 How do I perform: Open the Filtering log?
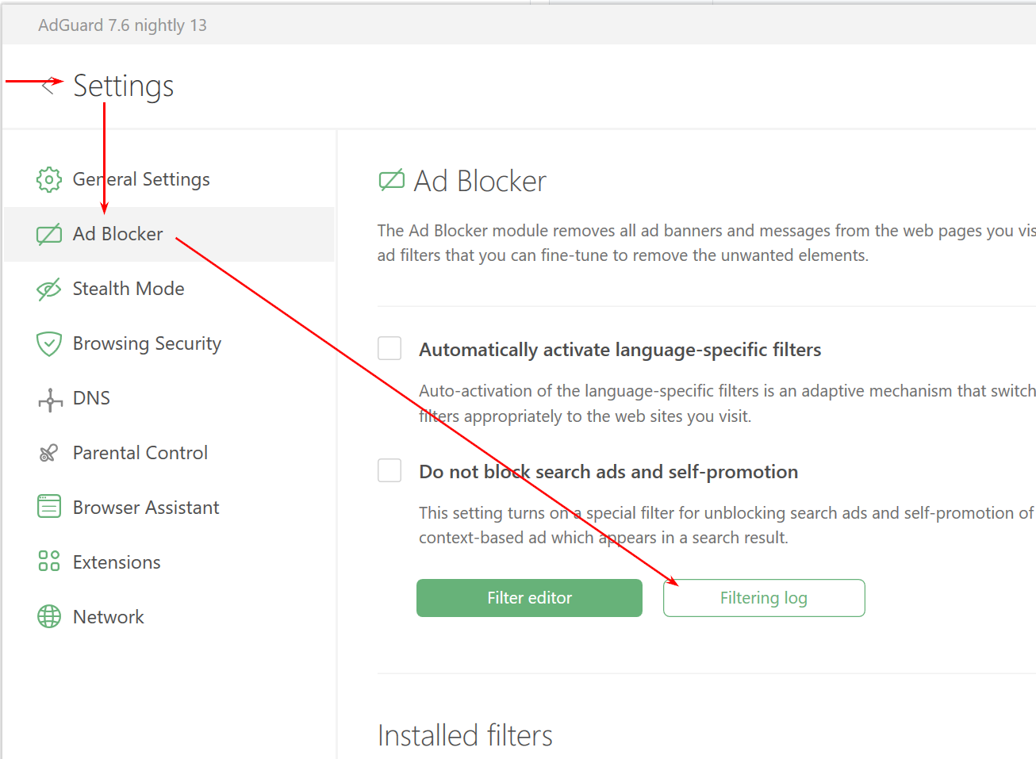[763, 598]
